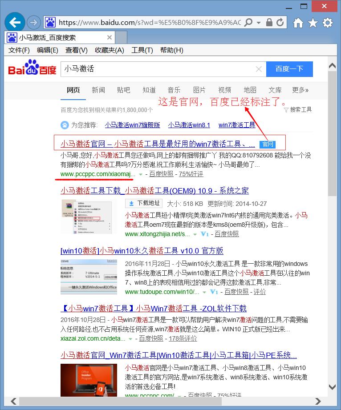This screenshot has width=341, height=410.
Task: Switch to the 地图 tab
Action: pos(250,90)
